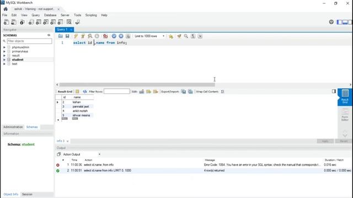The width and height of the screenshot is (353, 198).
Task: Toggle the result side panel visibility
Action: point(334,91)
